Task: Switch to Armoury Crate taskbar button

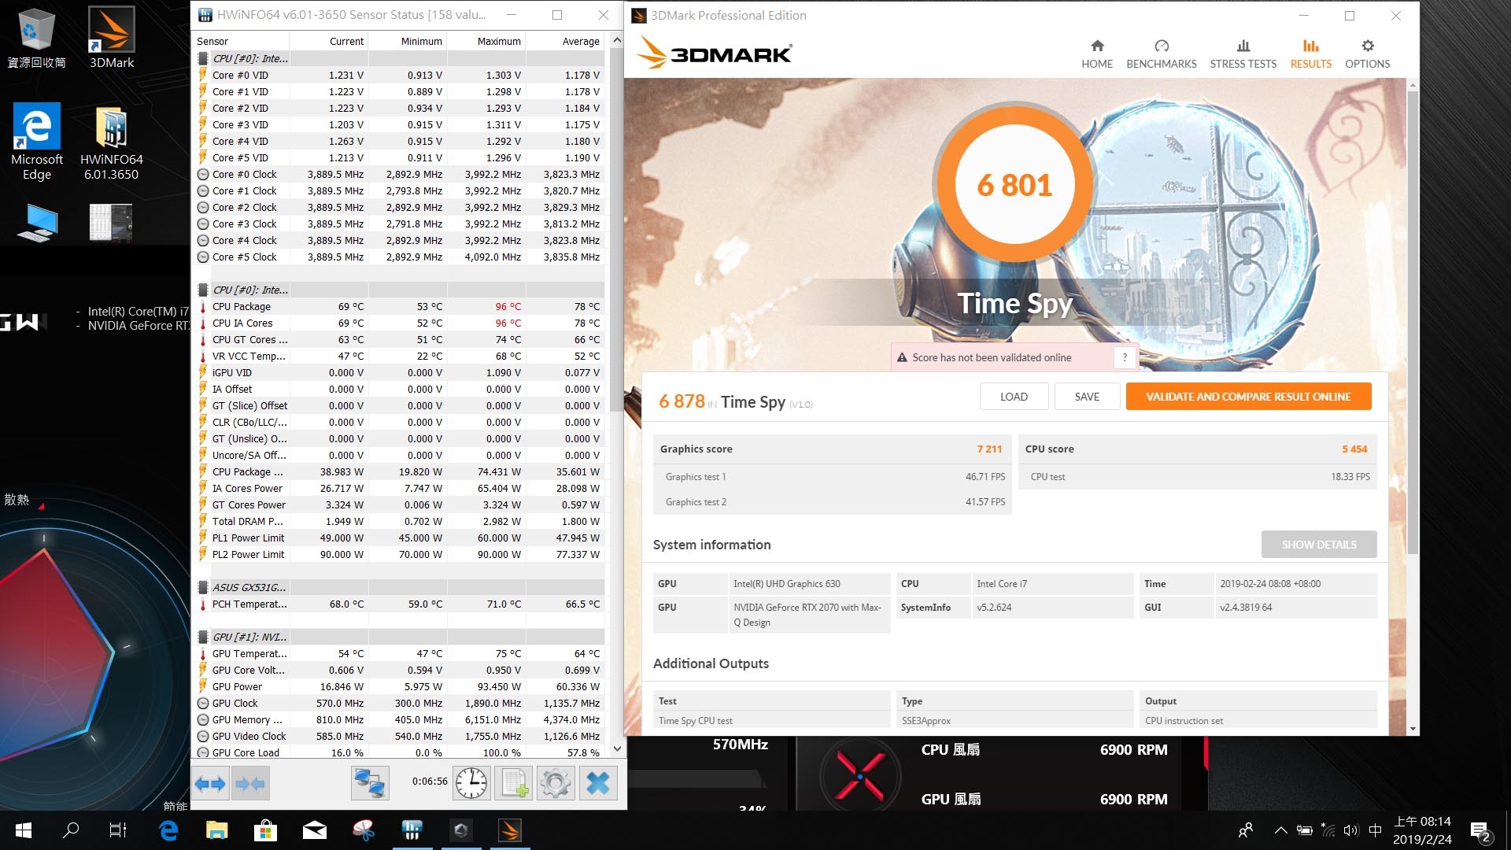Action: (461, 830)
